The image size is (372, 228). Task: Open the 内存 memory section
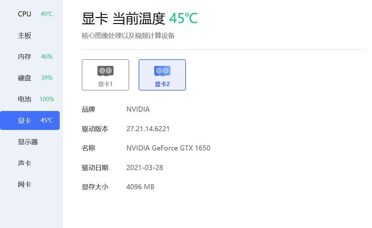tap(30, 57)
